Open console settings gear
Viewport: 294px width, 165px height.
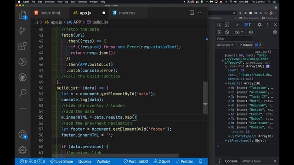275,32
